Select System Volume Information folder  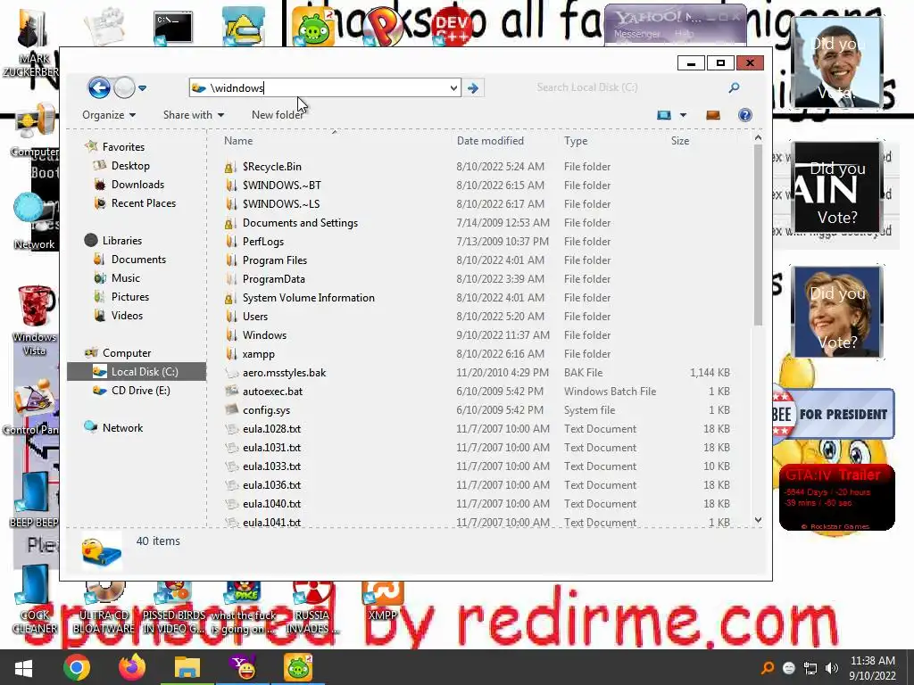pyautogui.click(x=308, y=298)
